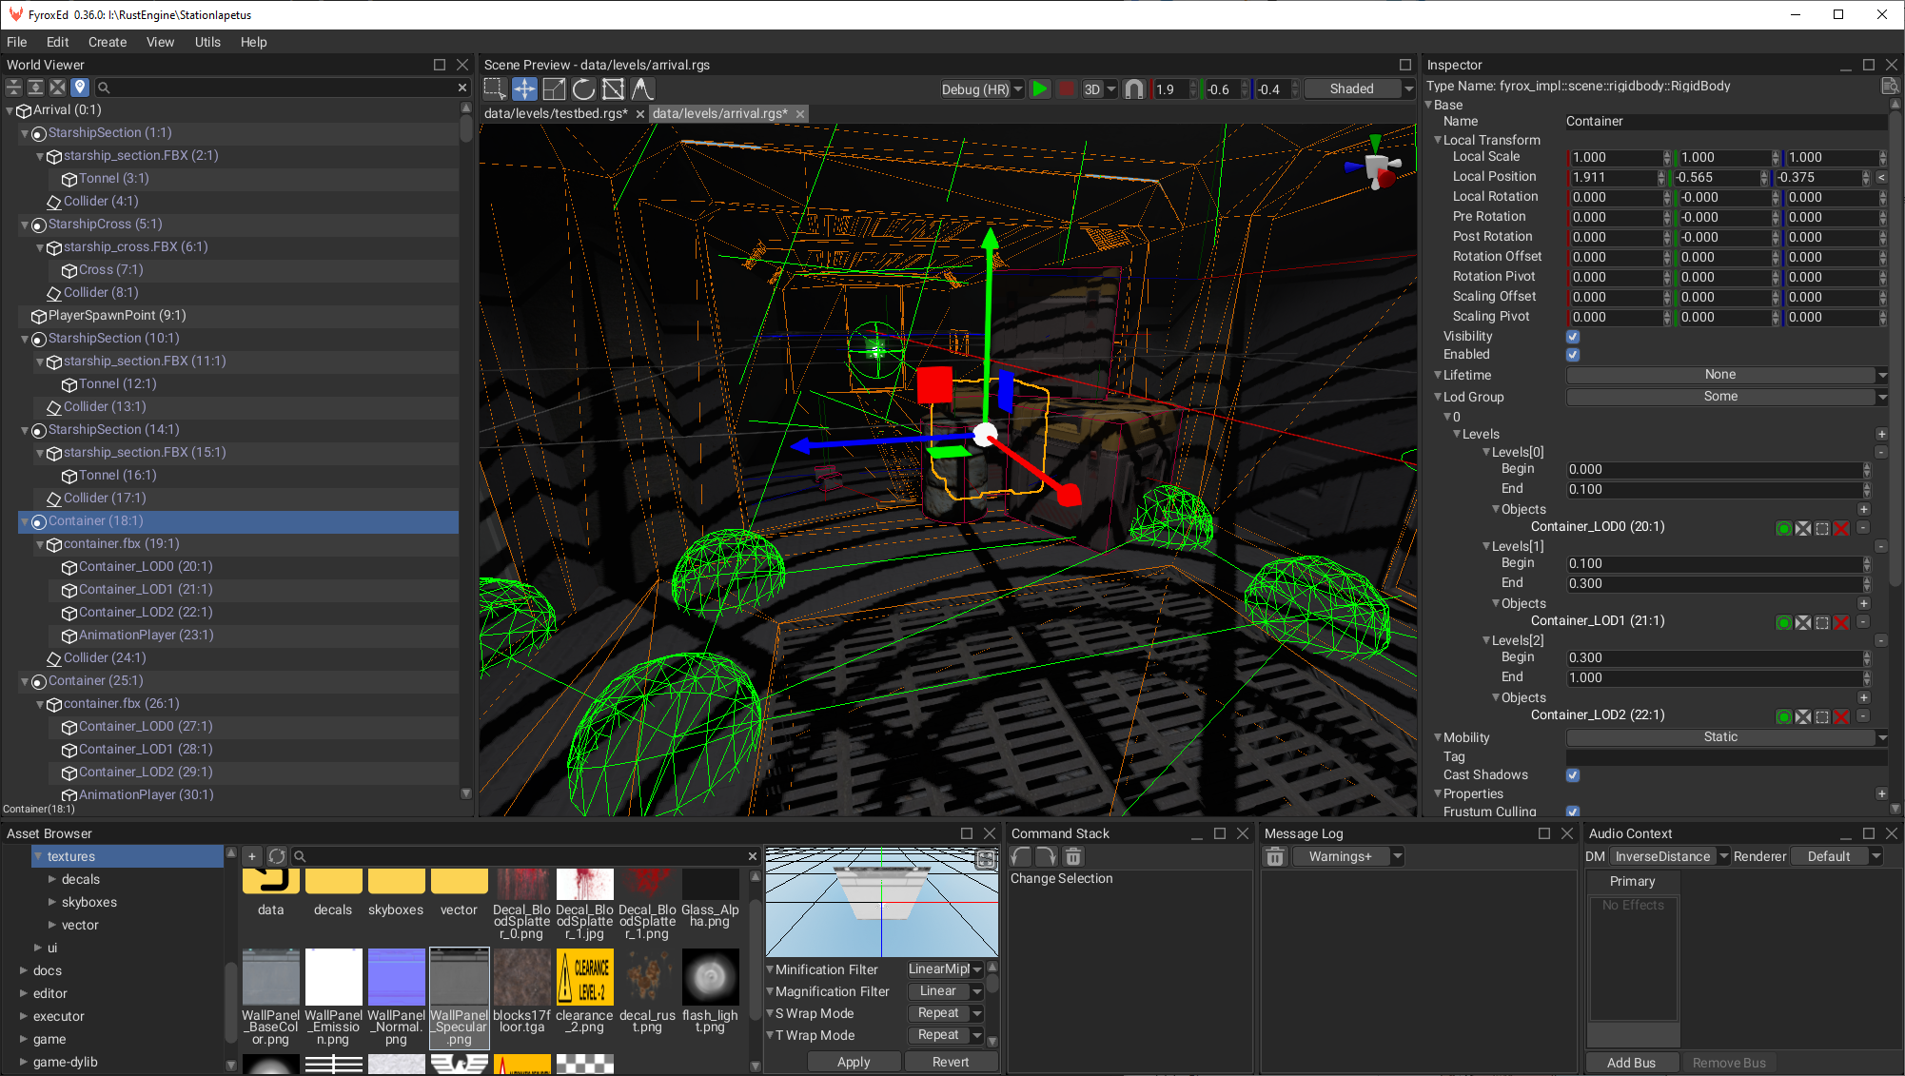Select the Terrain tool in scene toolbar
This screenshot has height=1076, width=1905.
pos(643,89)
